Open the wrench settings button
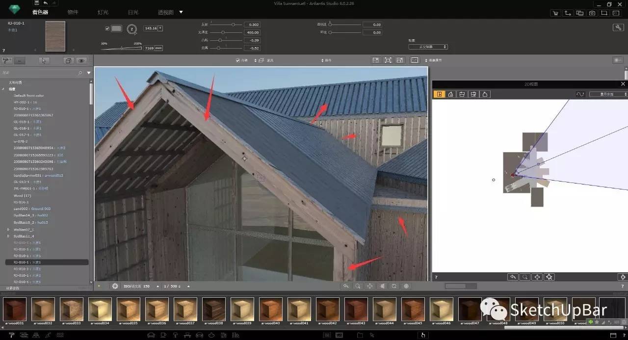 (x=618, y=27)
